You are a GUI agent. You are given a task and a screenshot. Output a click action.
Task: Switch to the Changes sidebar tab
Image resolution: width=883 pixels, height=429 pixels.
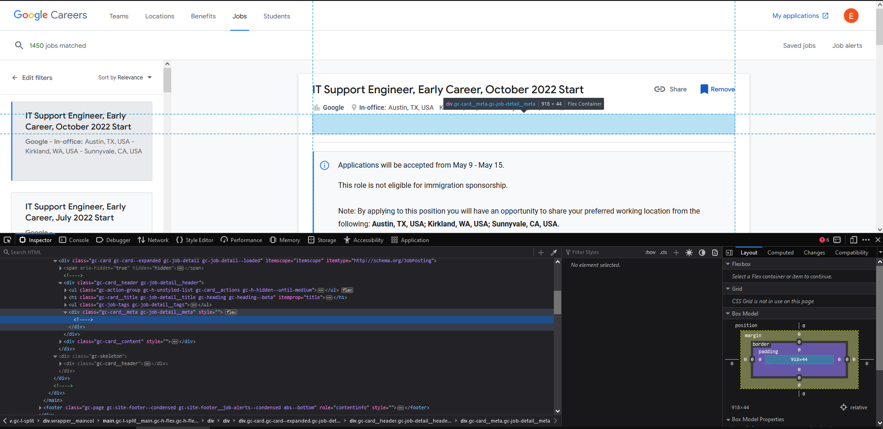814,253
